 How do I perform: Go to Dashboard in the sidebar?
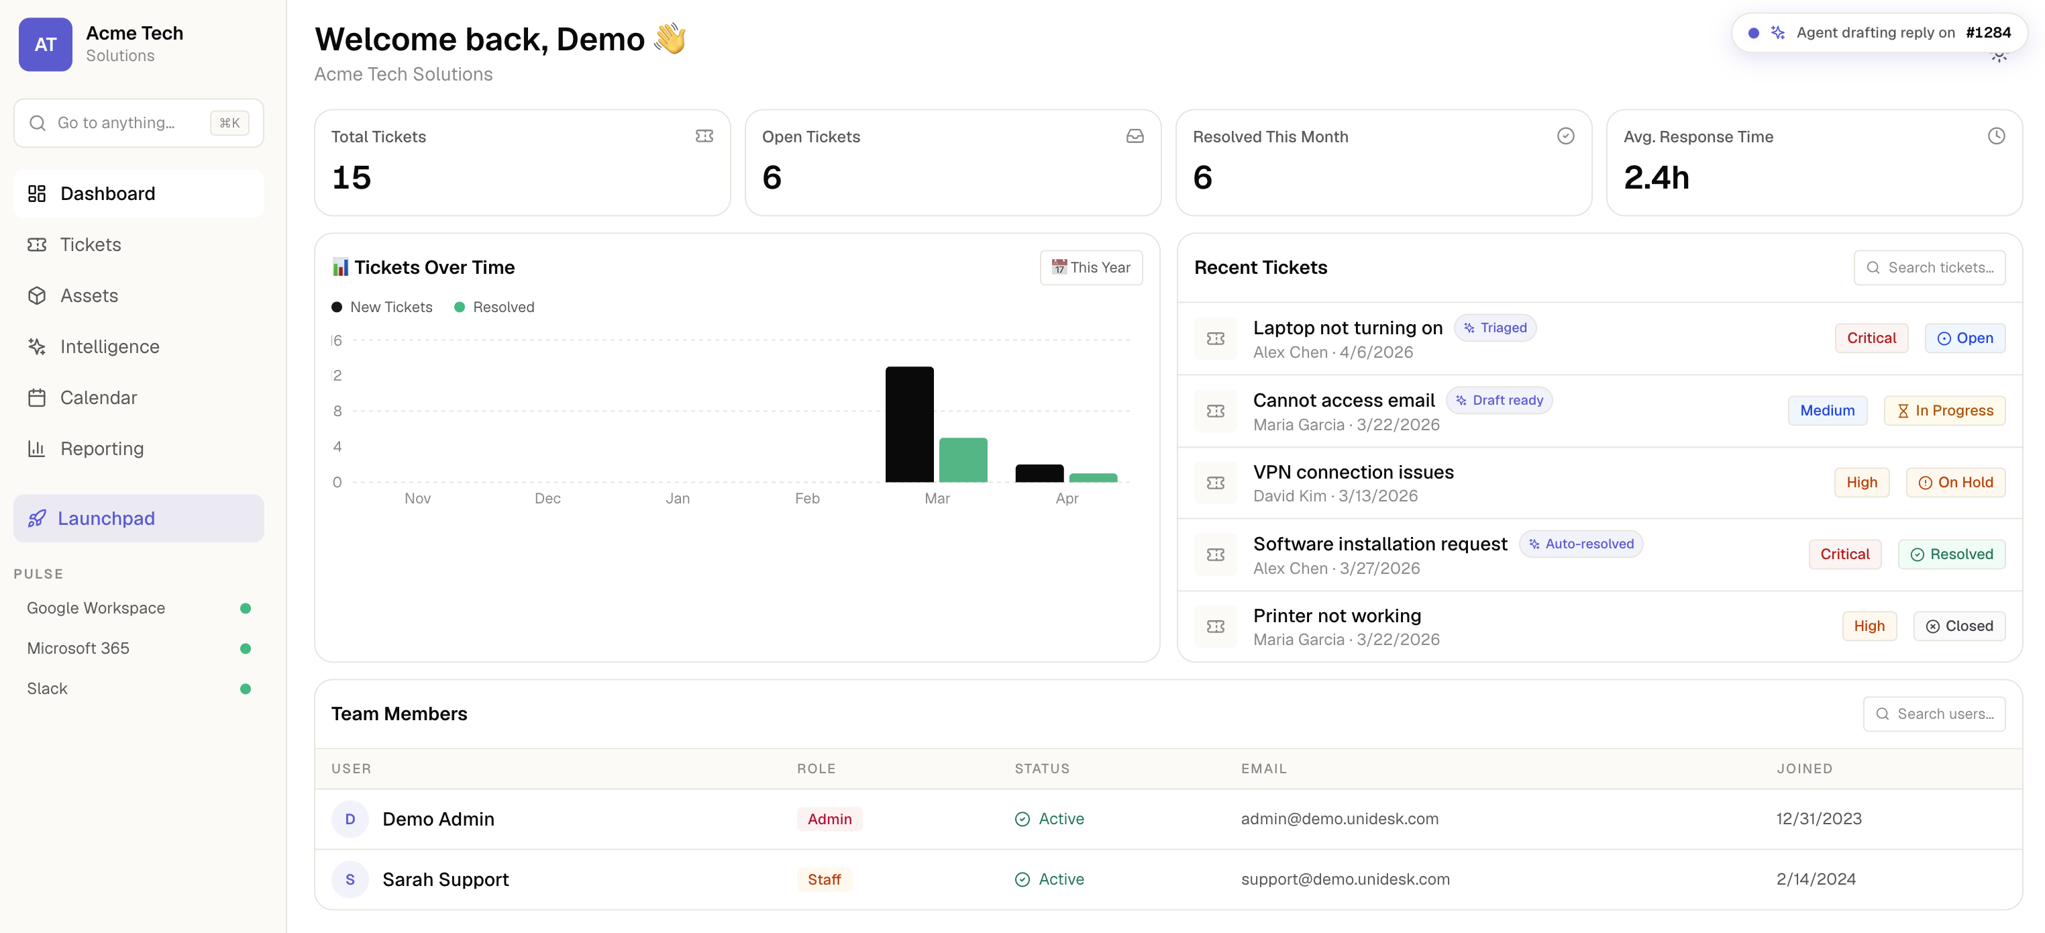(x=139, y=194)
